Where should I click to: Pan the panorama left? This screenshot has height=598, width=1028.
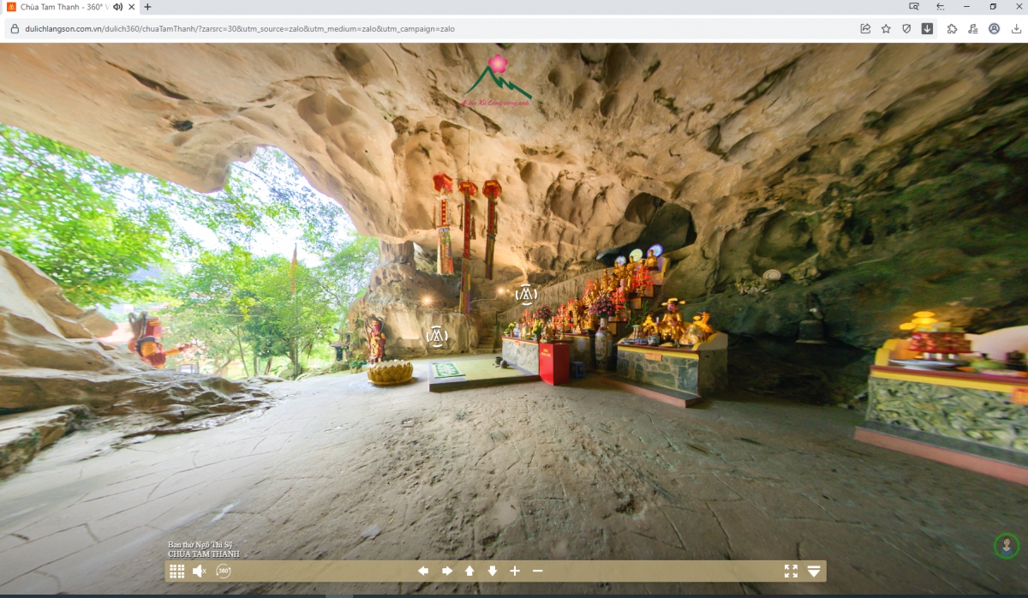pyautogui.click(x=423, y=571)
